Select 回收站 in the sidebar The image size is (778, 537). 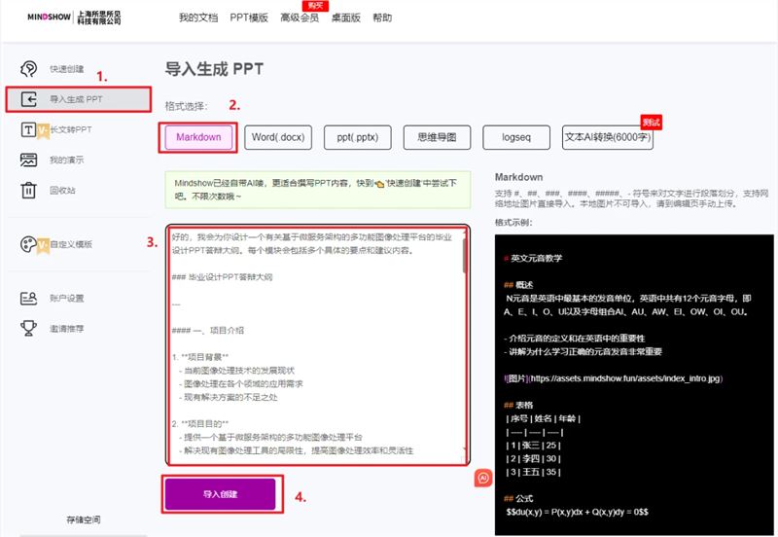62,190
